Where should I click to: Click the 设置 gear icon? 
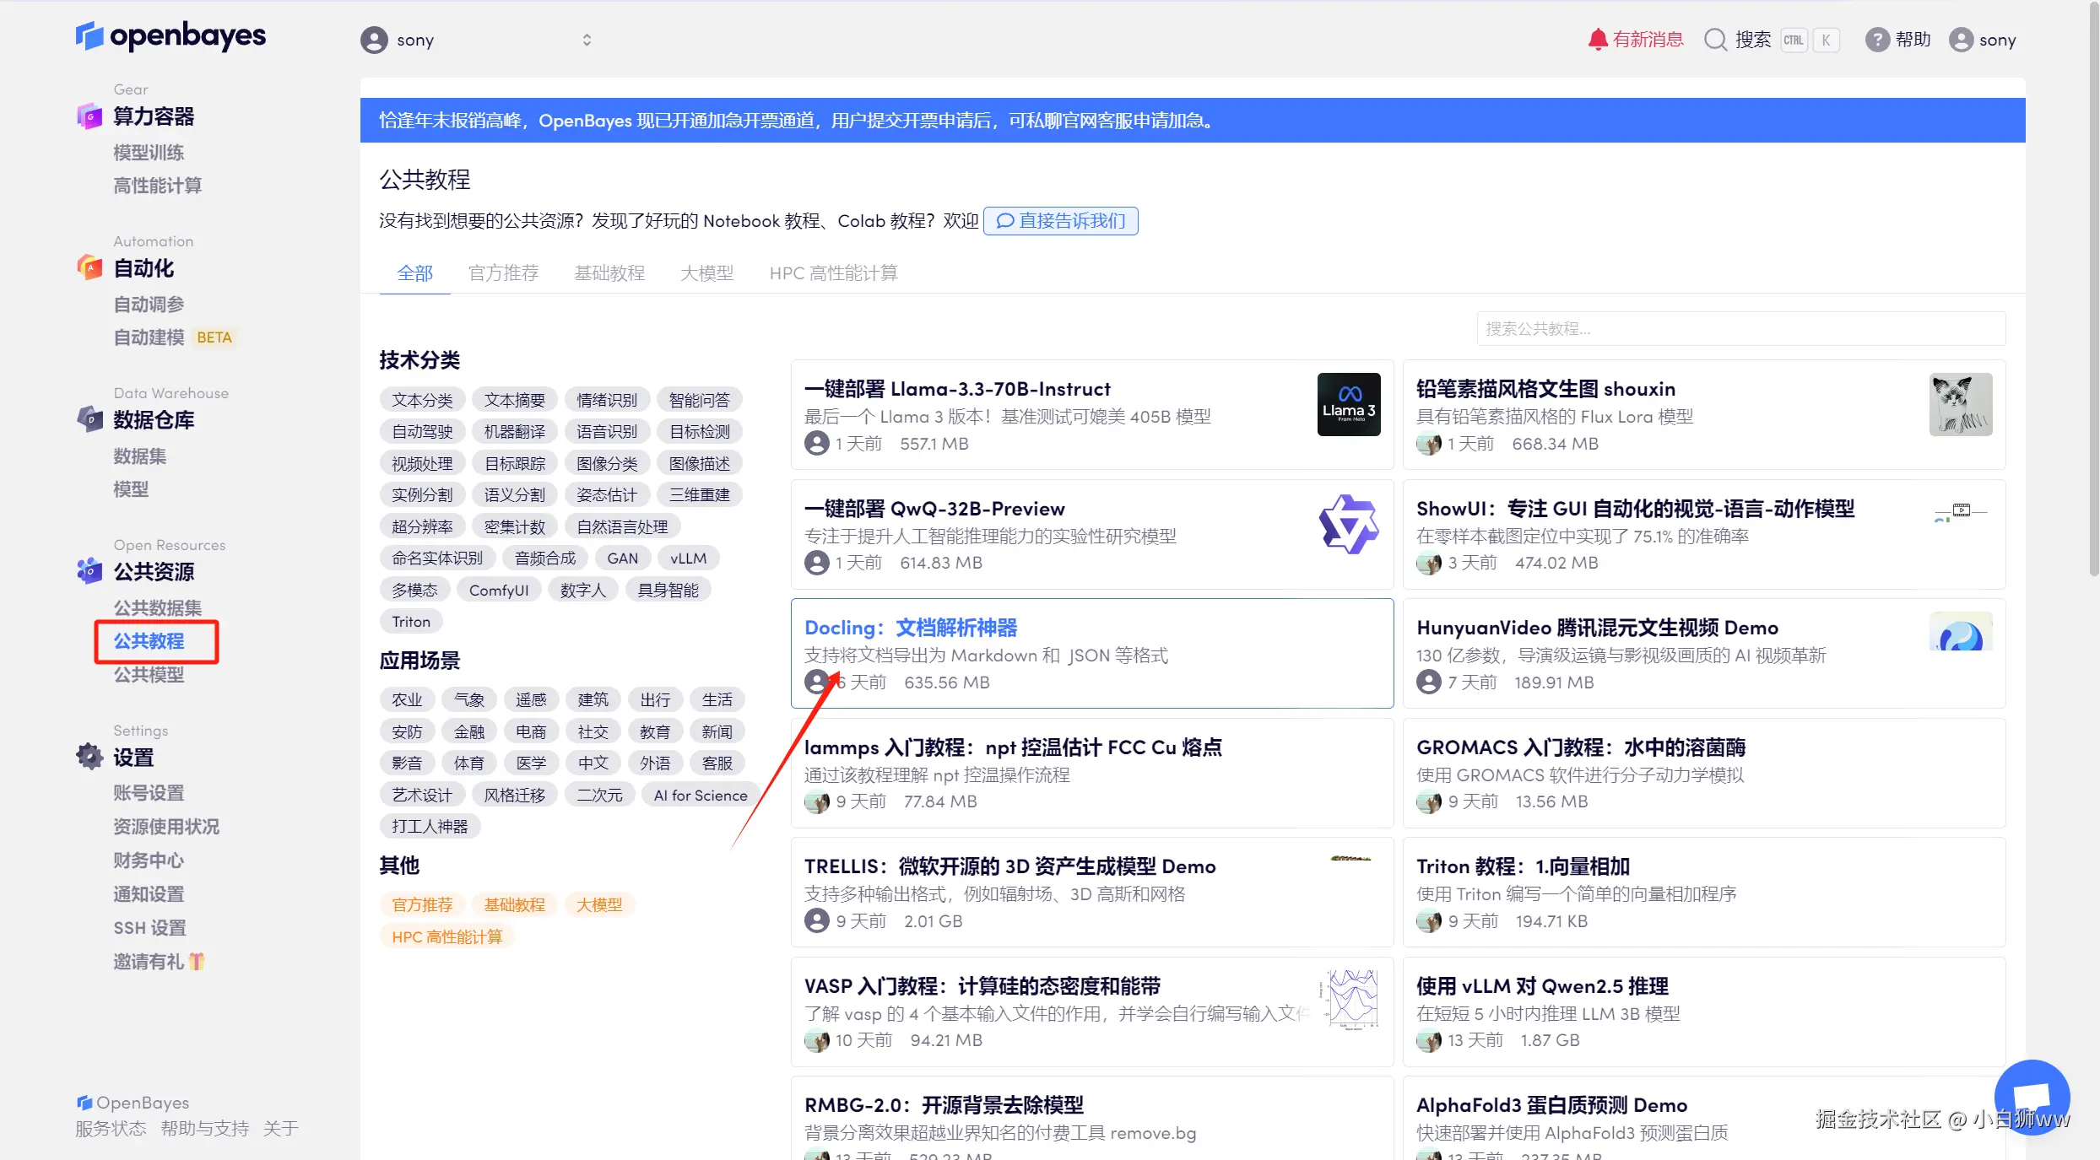pos(89,757)
